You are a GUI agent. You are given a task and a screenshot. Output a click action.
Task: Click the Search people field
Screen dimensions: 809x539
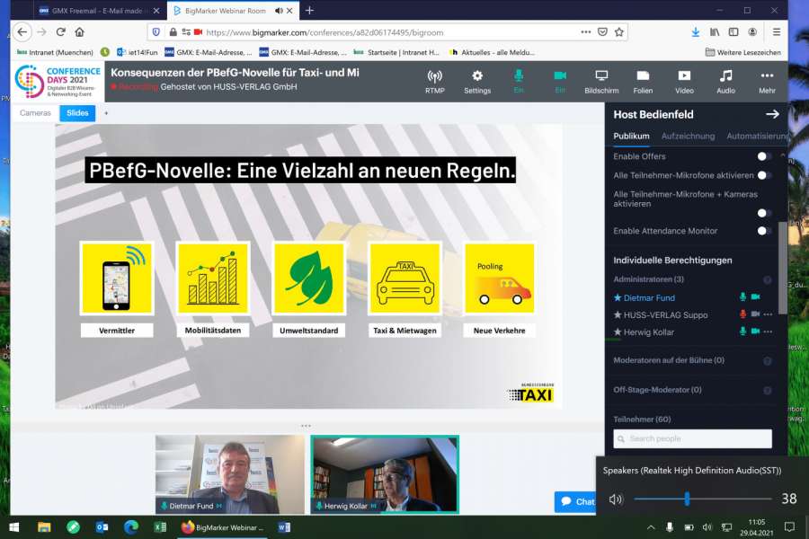point(692,438)
